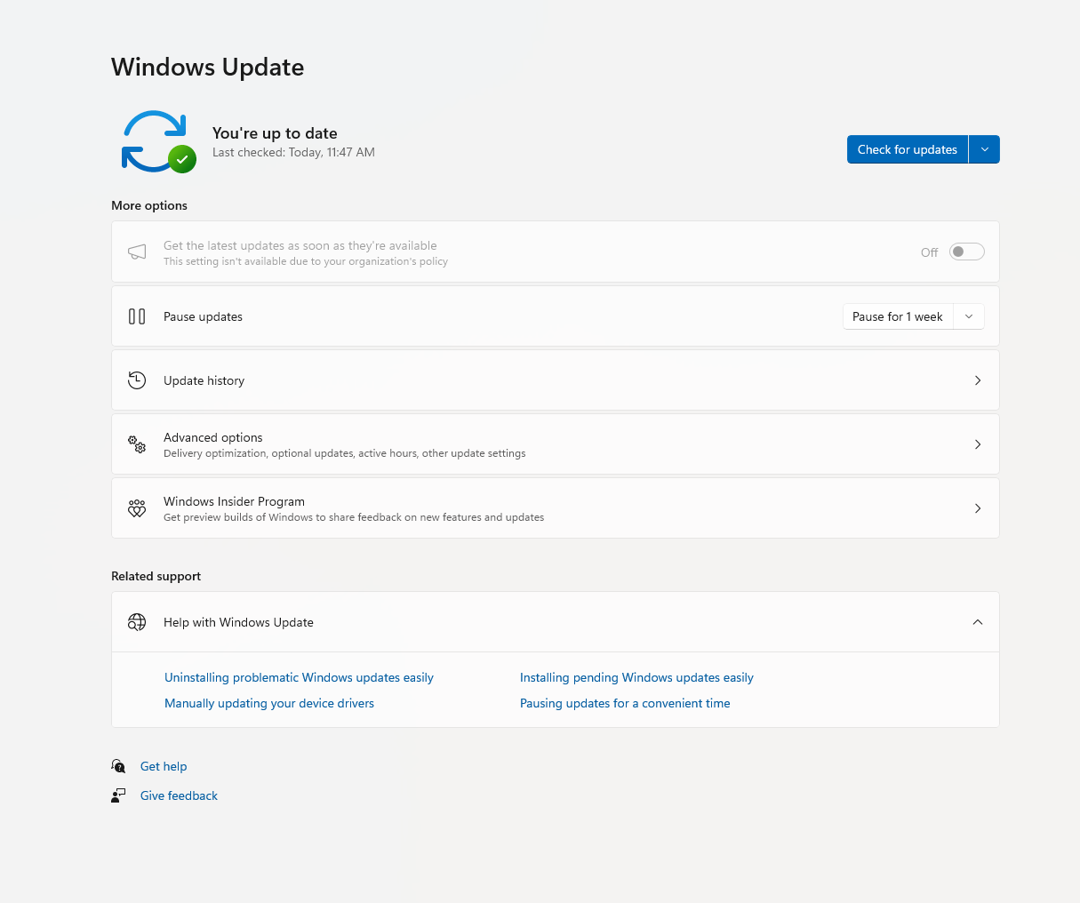This screenshot has height=903, width=1080.
Task: Open Installing pending Windows updates easily link
Action: coord(636,677)
